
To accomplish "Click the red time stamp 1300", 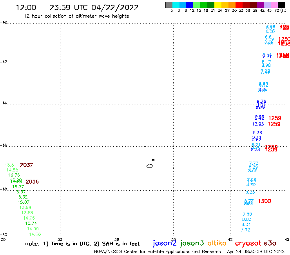I will coord(265,201).
